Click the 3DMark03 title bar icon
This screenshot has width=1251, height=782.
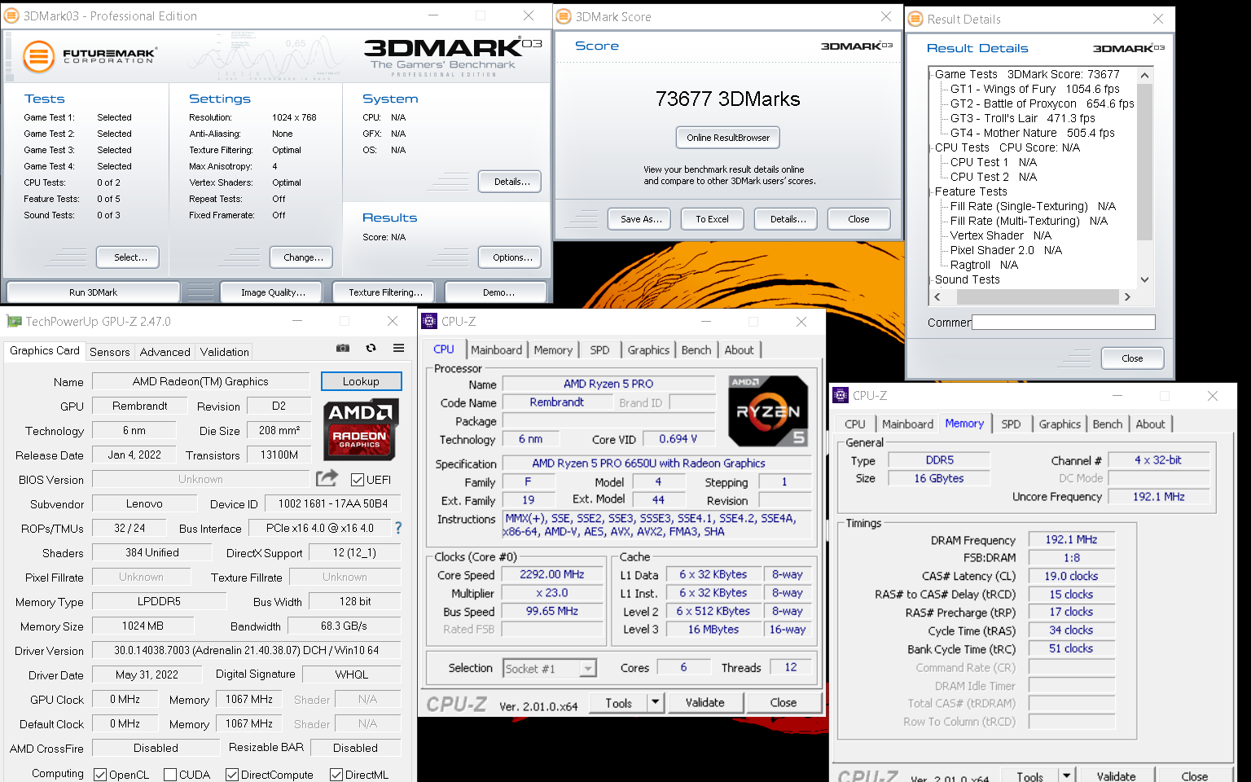coord(12,16)
